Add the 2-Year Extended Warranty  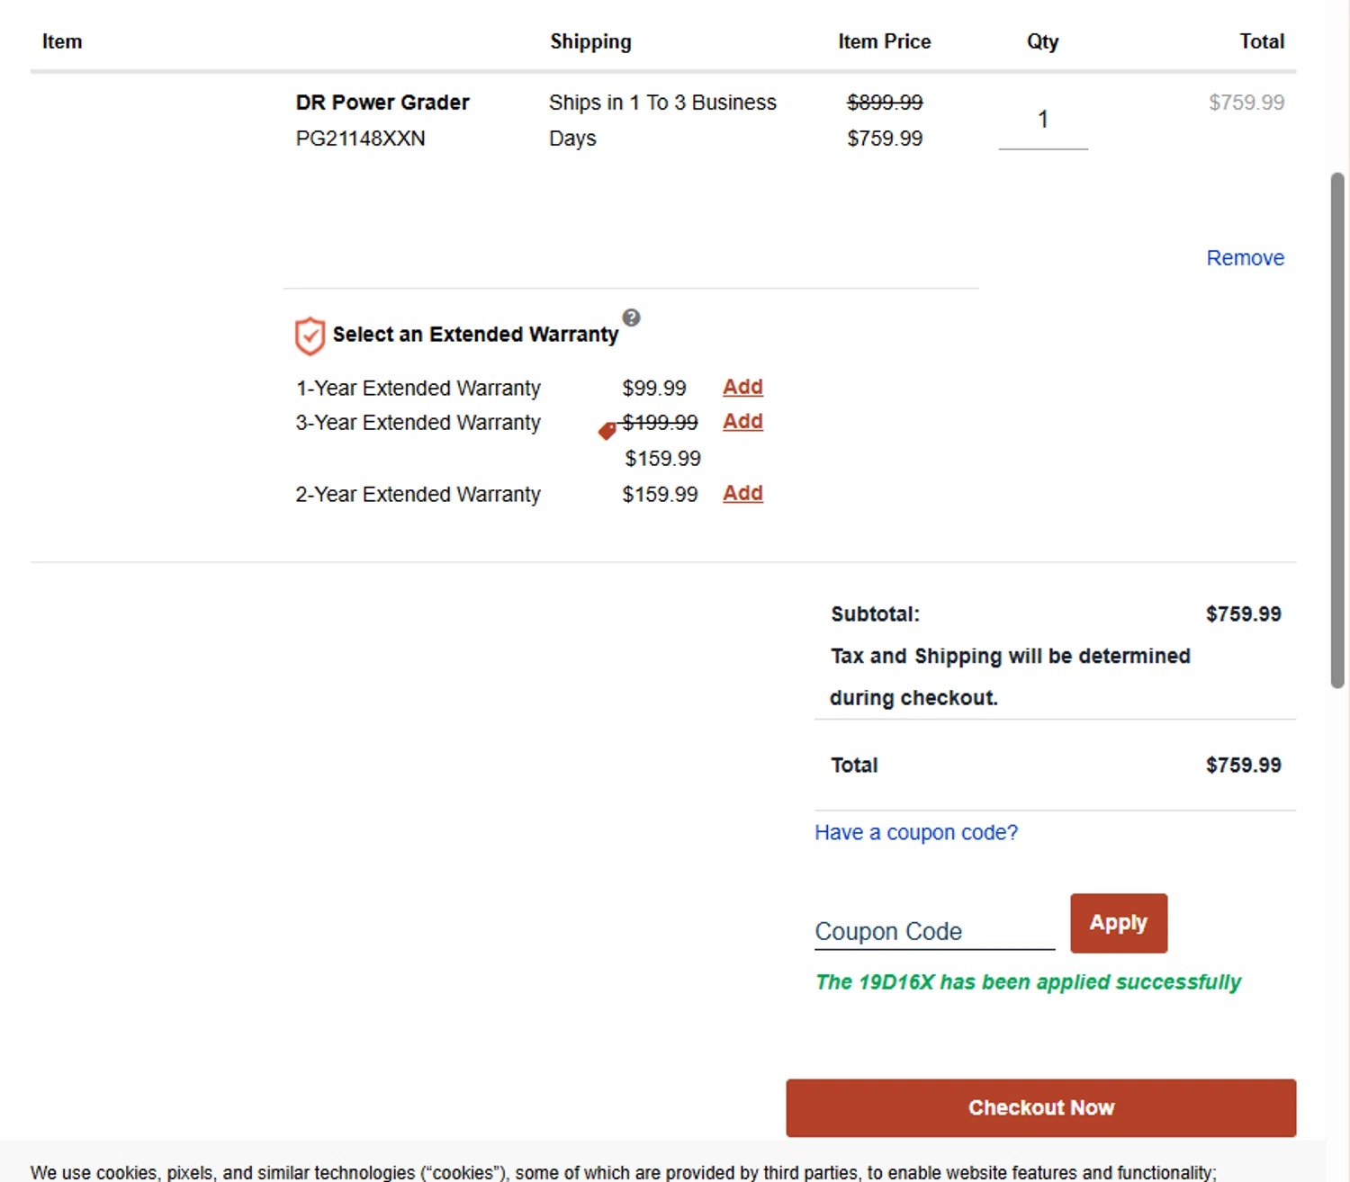[742, 493]
